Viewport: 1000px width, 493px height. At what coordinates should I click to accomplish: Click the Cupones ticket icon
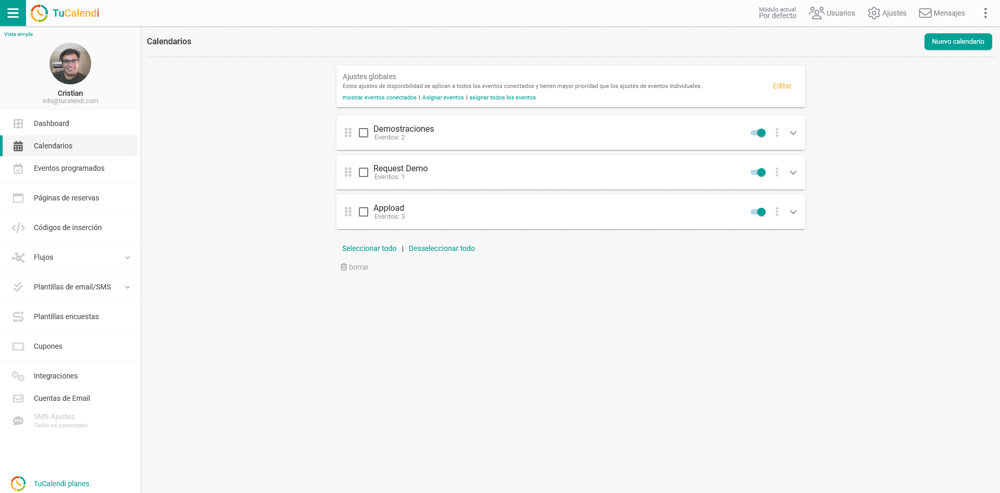click(x=18, y=346)
